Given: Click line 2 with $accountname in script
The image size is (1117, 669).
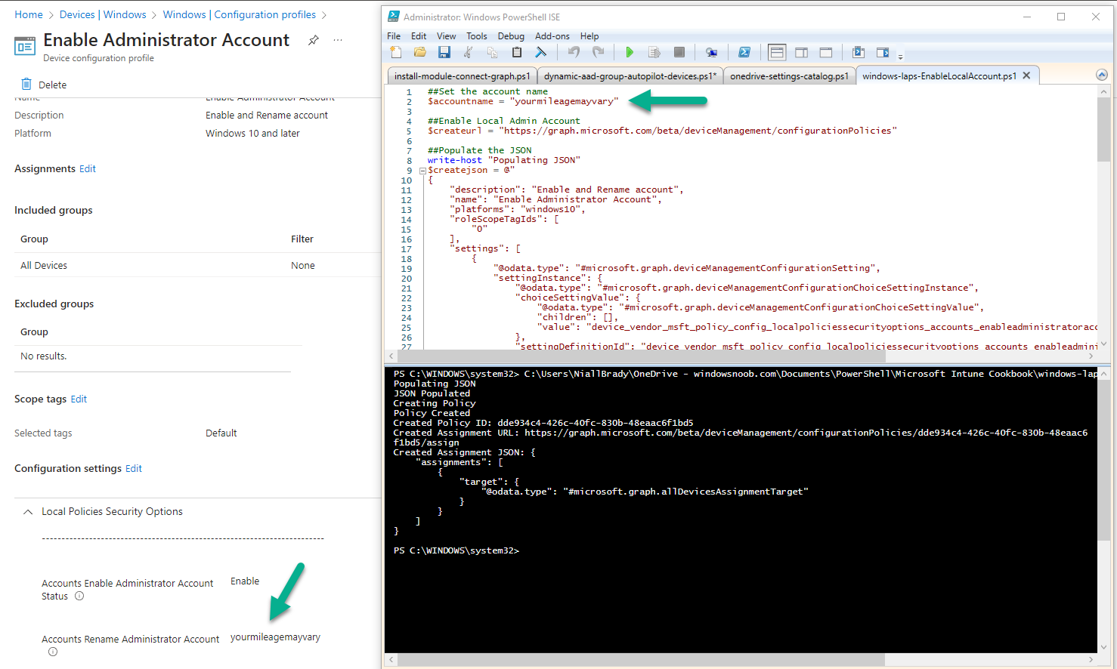Looking at the screenshot, I should (523, 101).
